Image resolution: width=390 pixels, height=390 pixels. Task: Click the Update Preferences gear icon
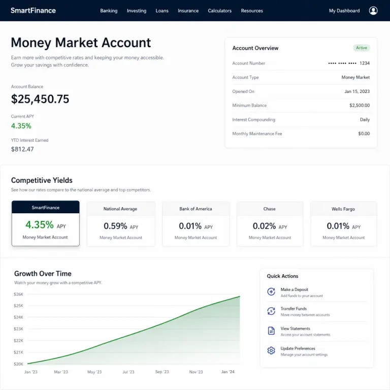click(x=271, y=350)
